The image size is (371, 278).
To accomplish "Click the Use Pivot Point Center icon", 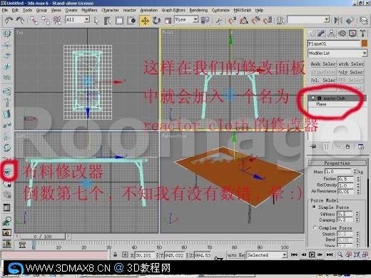I will pyautogui.click(x=205, y=21).
